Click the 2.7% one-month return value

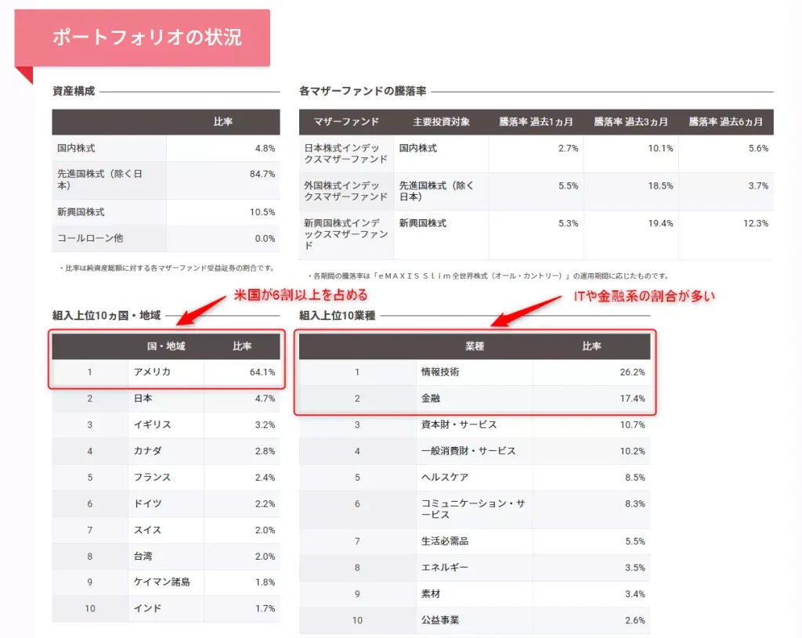click(x=569, y=148)
